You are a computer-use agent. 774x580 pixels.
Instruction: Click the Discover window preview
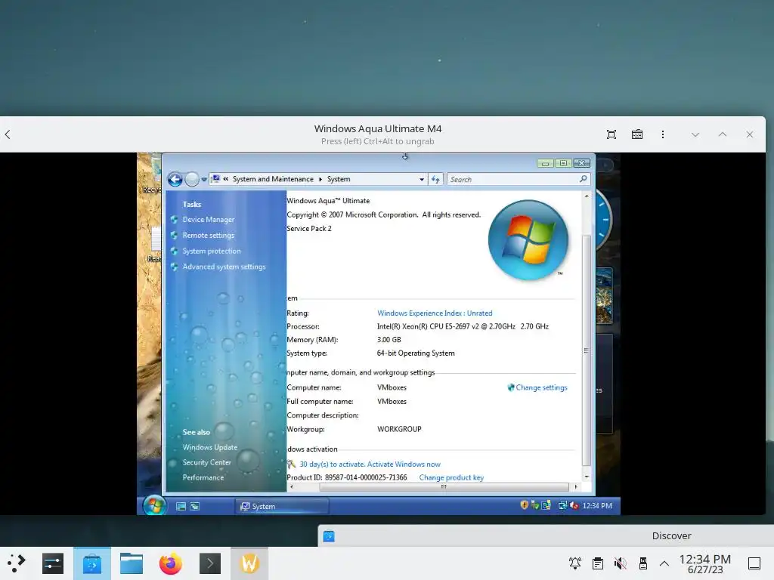pos(546,535)
